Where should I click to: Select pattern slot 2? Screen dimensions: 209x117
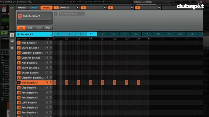70,34
